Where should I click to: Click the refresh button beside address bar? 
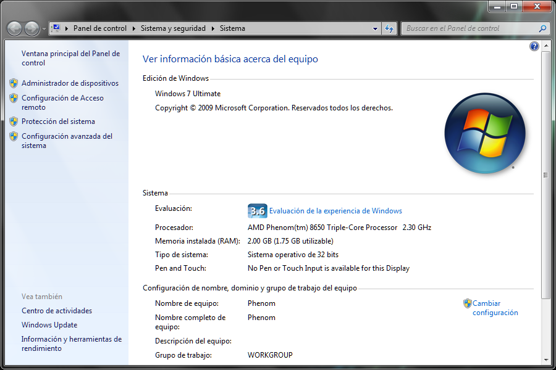point(389,29)
